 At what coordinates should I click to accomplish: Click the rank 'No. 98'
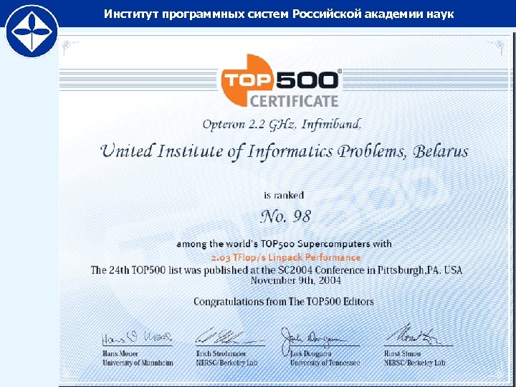[x=286, y=216]
